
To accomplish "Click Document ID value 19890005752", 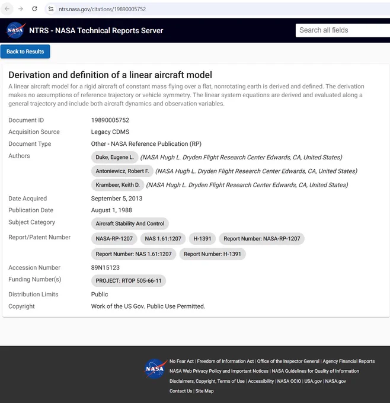I will tap(110, 120).
